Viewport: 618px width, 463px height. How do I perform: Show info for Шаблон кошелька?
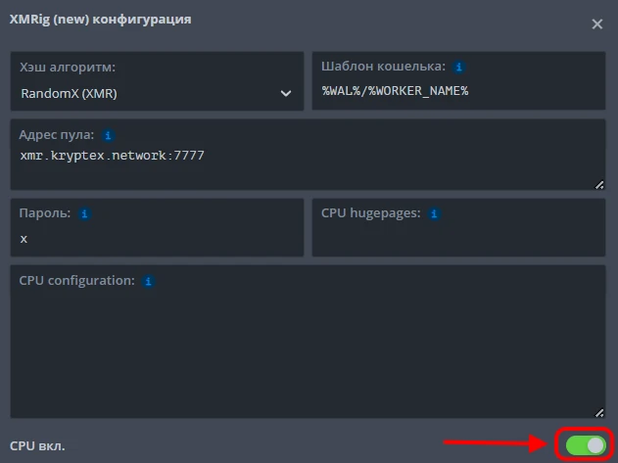pyautogui.click(x=459, y=68)
